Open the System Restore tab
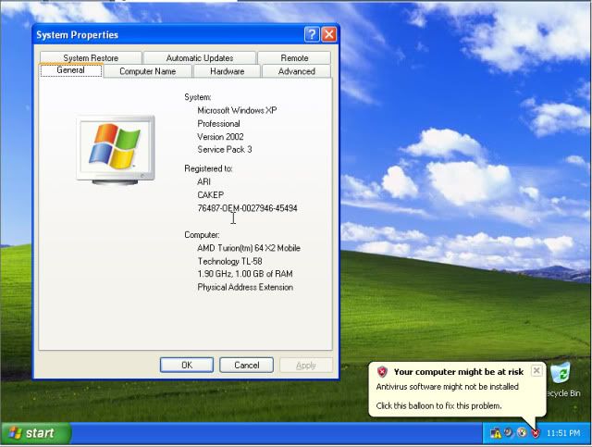The width and height of the screenshot is (592, 447). (91, 57)
